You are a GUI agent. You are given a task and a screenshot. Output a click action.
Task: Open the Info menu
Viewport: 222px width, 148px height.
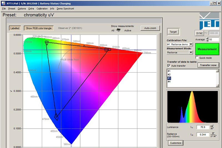pyautogui.click(x=52, y=9)
